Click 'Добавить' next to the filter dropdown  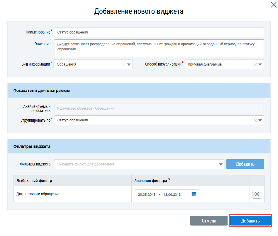[245, 164]
